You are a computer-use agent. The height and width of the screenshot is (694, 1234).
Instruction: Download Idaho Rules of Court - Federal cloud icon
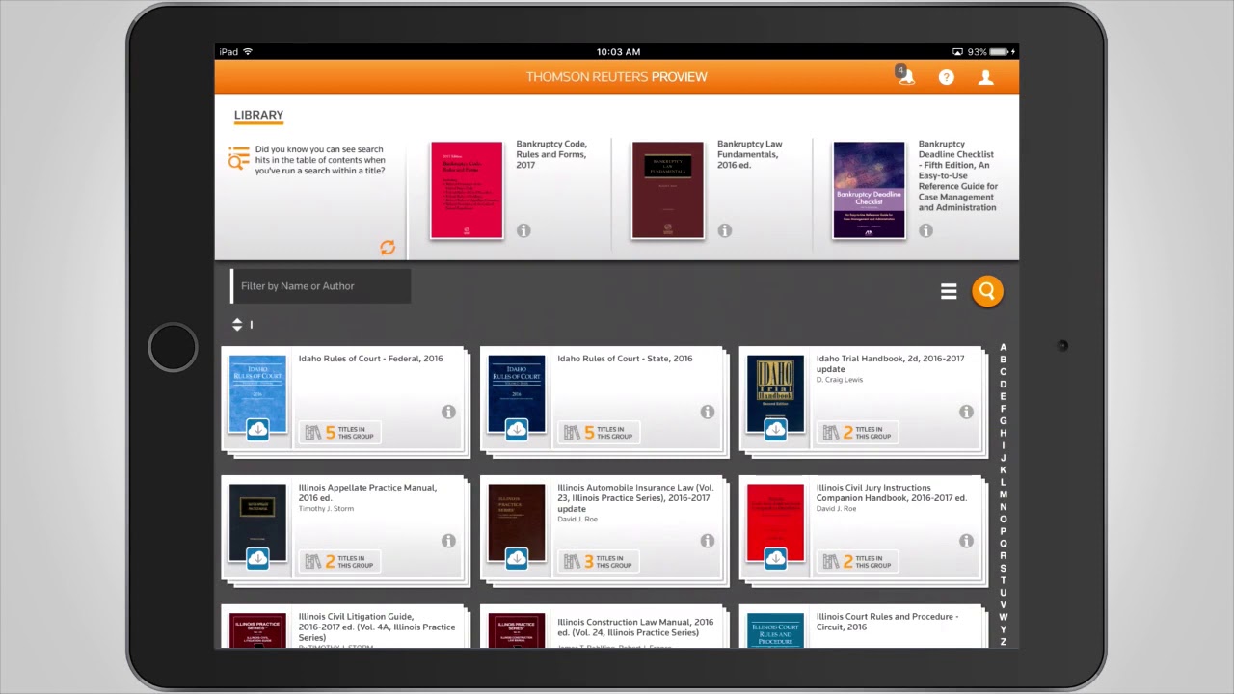click(257, 430)
